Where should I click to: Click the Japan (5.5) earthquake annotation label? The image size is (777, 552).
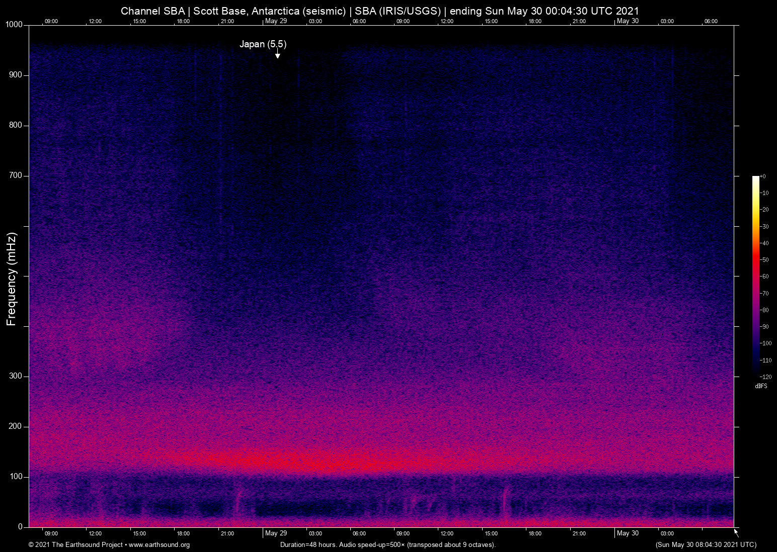tap(263, 44)
